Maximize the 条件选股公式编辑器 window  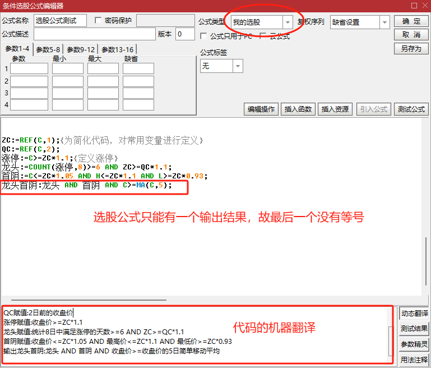[x=414, y=6]
